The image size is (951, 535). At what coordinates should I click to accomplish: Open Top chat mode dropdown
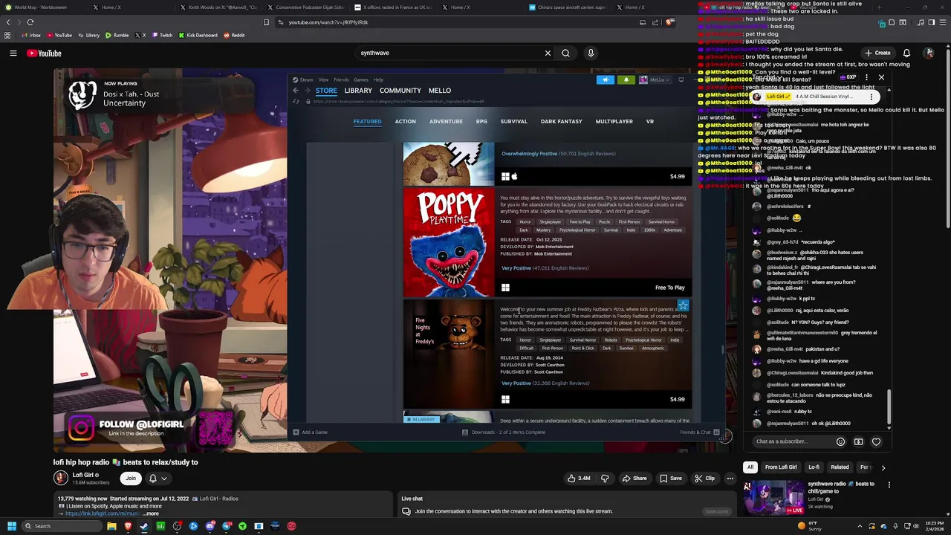768,77
